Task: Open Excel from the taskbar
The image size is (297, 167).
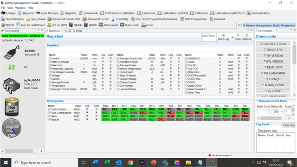Action: 107,162
